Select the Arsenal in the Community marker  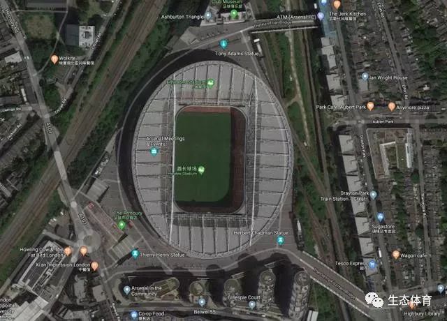127,290
